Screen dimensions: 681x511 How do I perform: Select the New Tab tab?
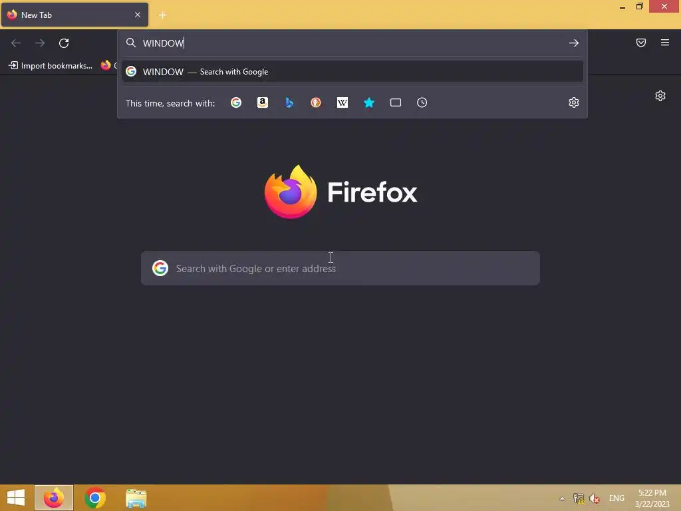click(74, 15)
